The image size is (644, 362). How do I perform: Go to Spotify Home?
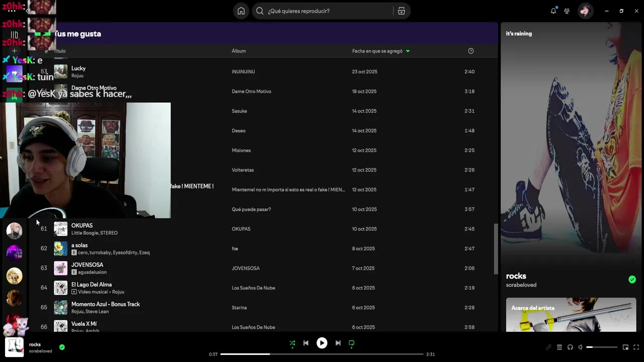(x=241, y=11)
